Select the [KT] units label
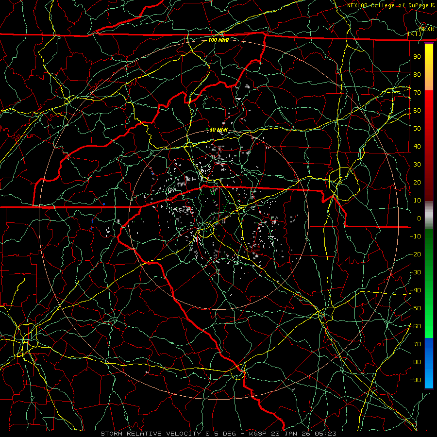Screen dimensions: 437x437 [415, 34]
